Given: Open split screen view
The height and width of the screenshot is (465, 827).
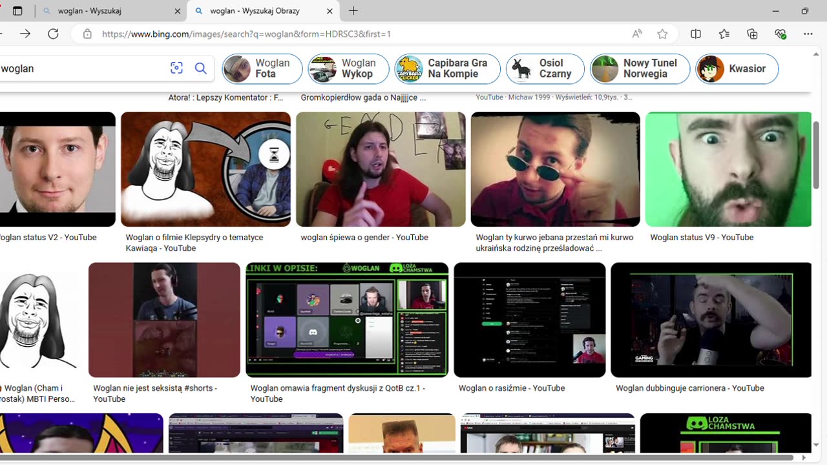Looking at the screenshot, I should coord(696,34).
